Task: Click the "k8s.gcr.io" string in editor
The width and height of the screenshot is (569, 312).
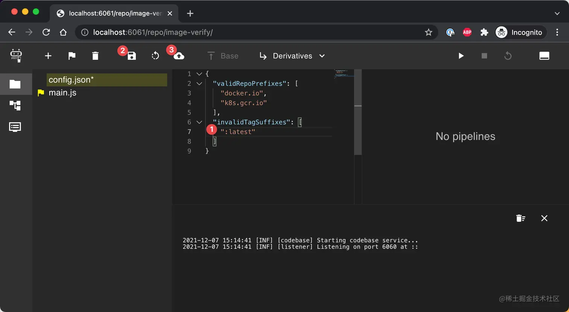Action: click(243, 103)
